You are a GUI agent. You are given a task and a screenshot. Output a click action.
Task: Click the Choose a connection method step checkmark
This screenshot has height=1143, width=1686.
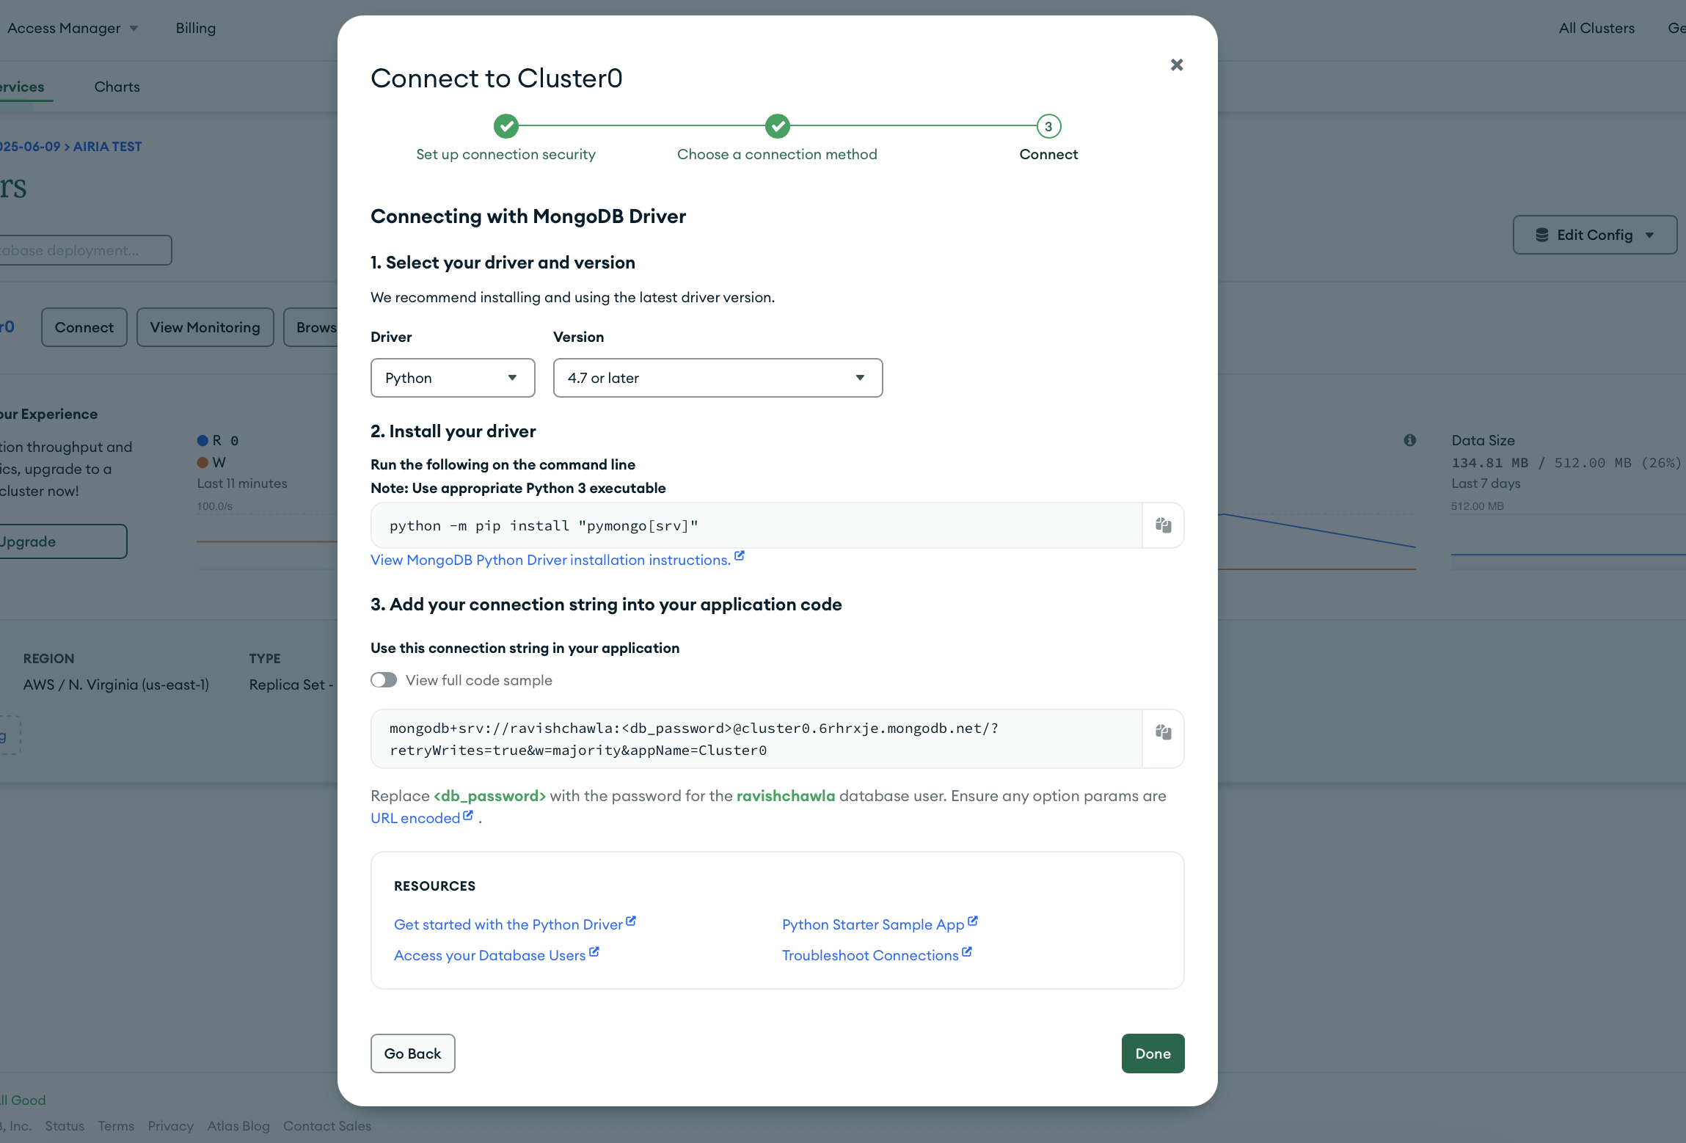777,126
